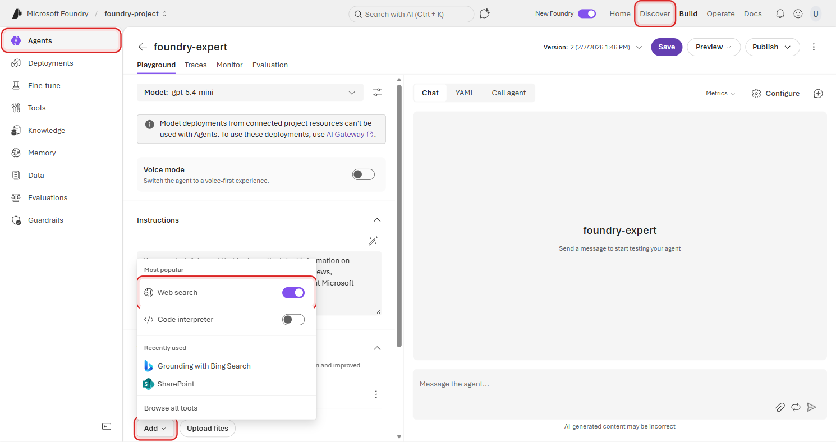Click the attach file paperclip icon

[780, 407]
